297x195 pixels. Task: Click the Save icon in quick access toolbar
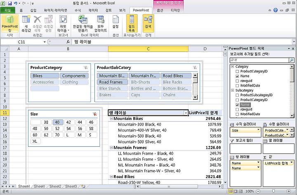[9, 3]
